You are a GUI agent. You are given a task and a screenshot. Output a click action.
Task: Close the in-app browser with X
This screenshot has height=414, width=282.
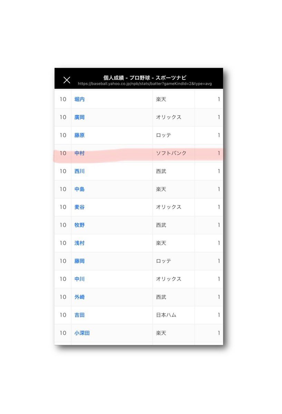67,80
